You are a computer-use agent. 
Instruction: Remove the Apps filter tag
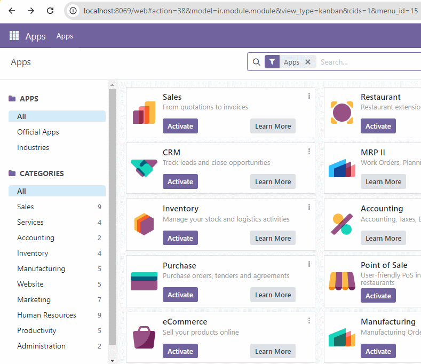(308, 62)
